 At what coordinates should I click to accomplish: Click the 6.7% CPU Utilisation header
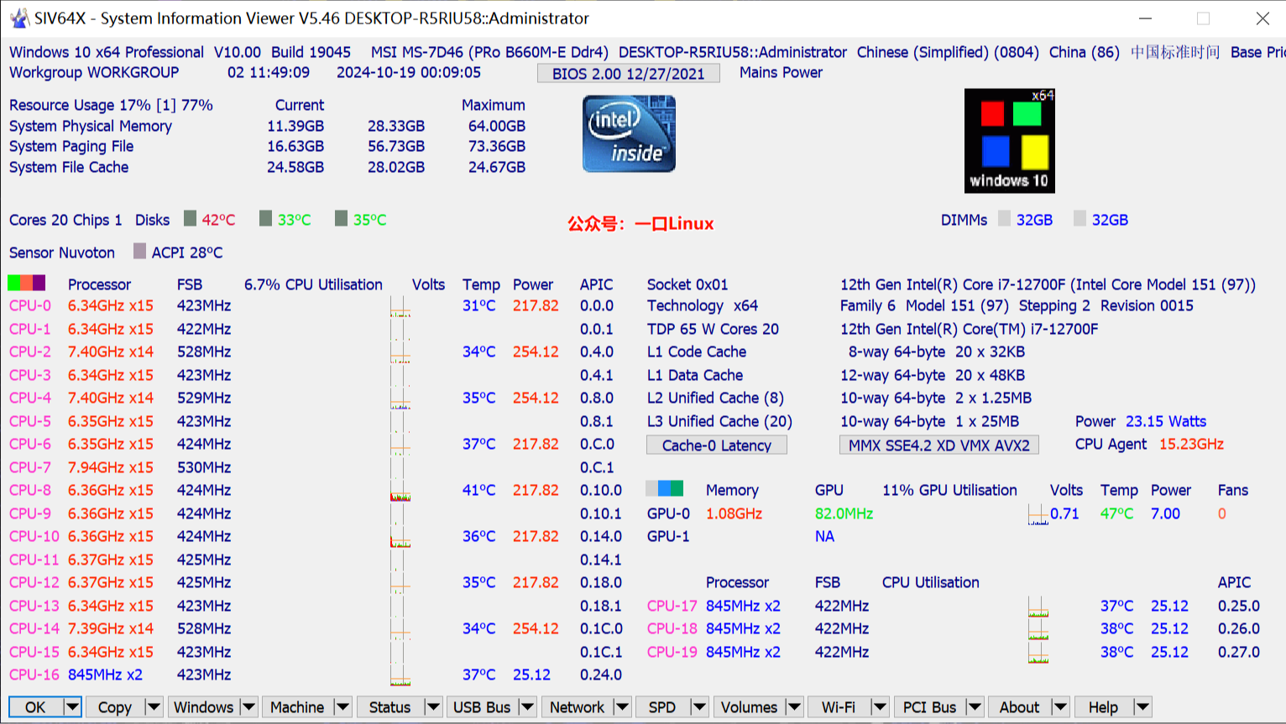313,284
